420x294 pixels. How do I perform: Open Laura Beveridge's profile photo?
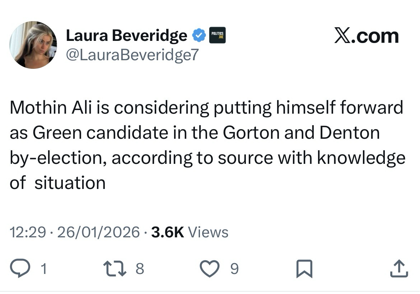33,45
